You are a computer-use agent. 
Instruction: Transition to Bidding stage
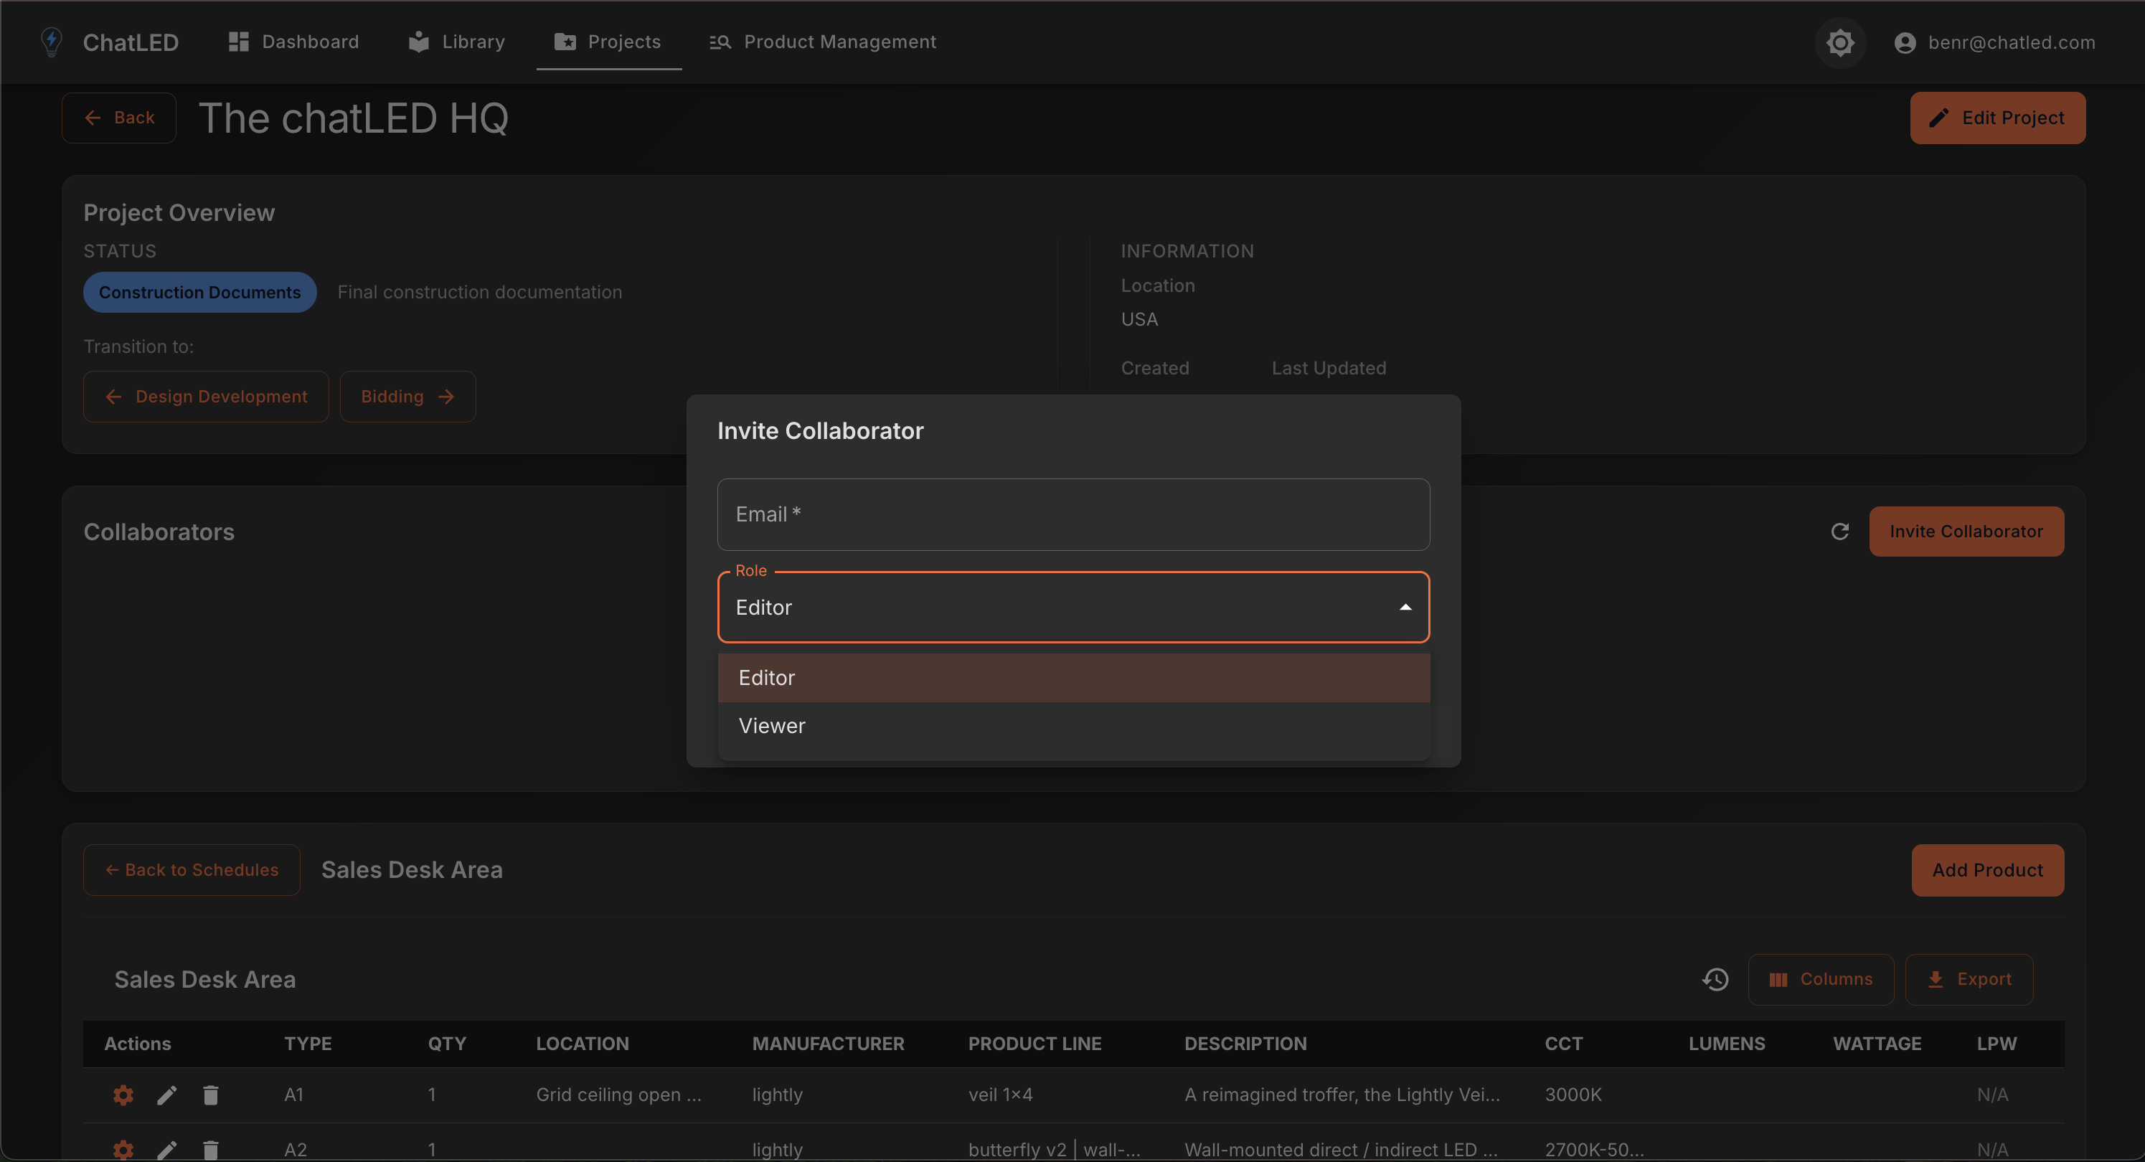pyautogui.click(x=408, y=396)
